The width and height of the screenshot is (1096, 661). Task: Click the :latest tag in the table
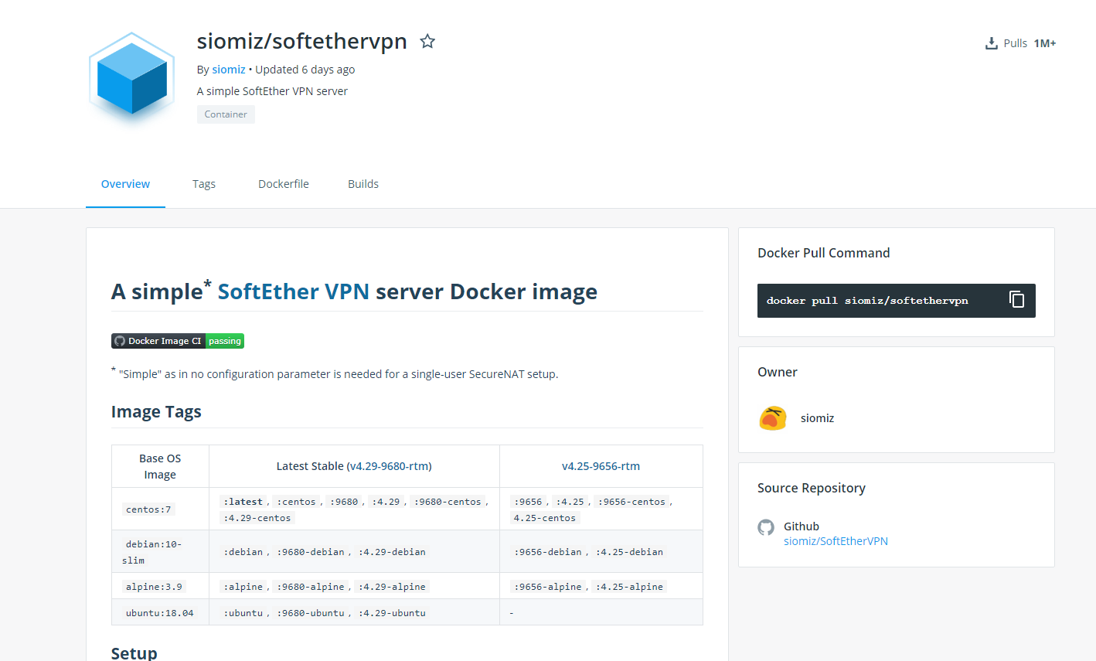(243, 502)
